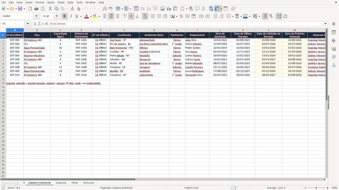Insert a hyperlink
The image size is (339, 190).
(191, 9)
